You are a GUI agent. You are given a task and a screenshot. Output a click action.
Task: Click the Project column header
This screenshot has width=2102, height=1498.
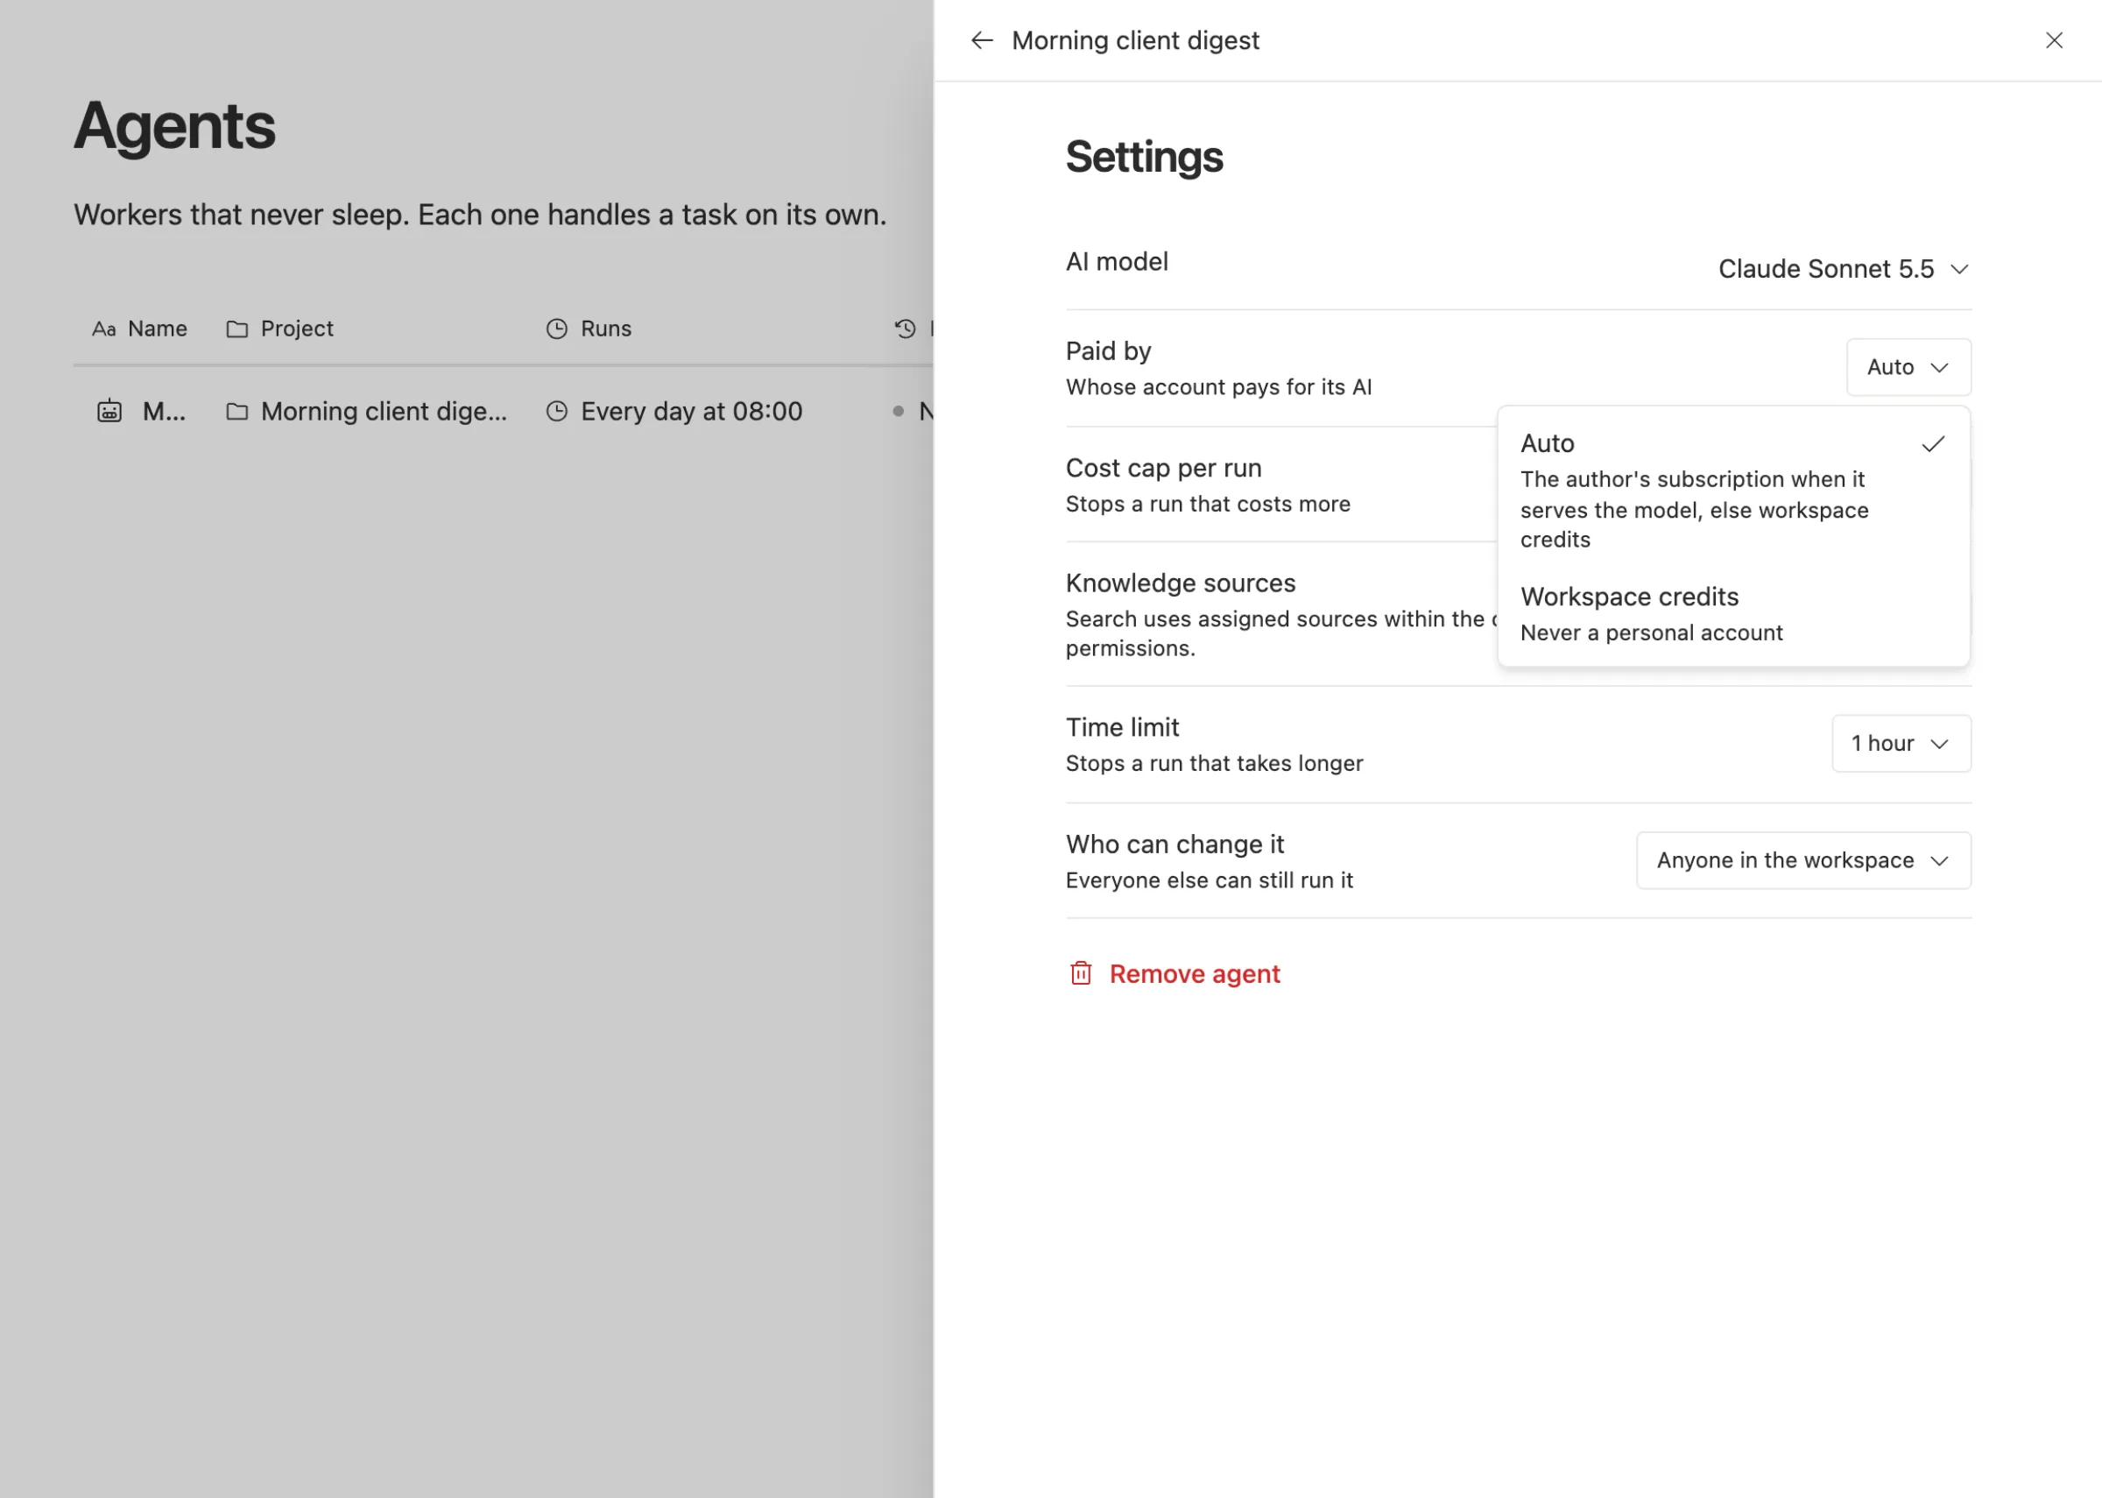(279, 329)
